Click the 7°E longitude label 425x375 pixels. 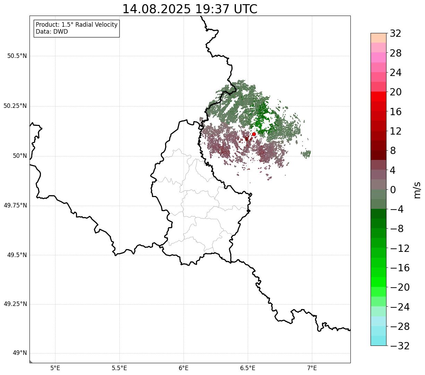[x=312, y=368]
